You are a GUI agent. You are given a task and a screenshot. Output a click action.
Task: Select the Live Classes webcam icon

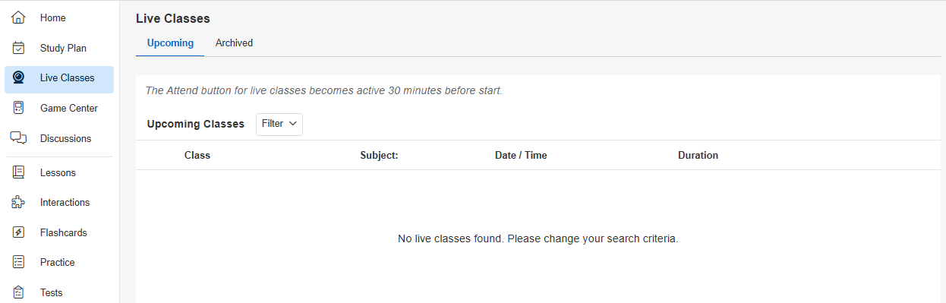click(19, 77)
